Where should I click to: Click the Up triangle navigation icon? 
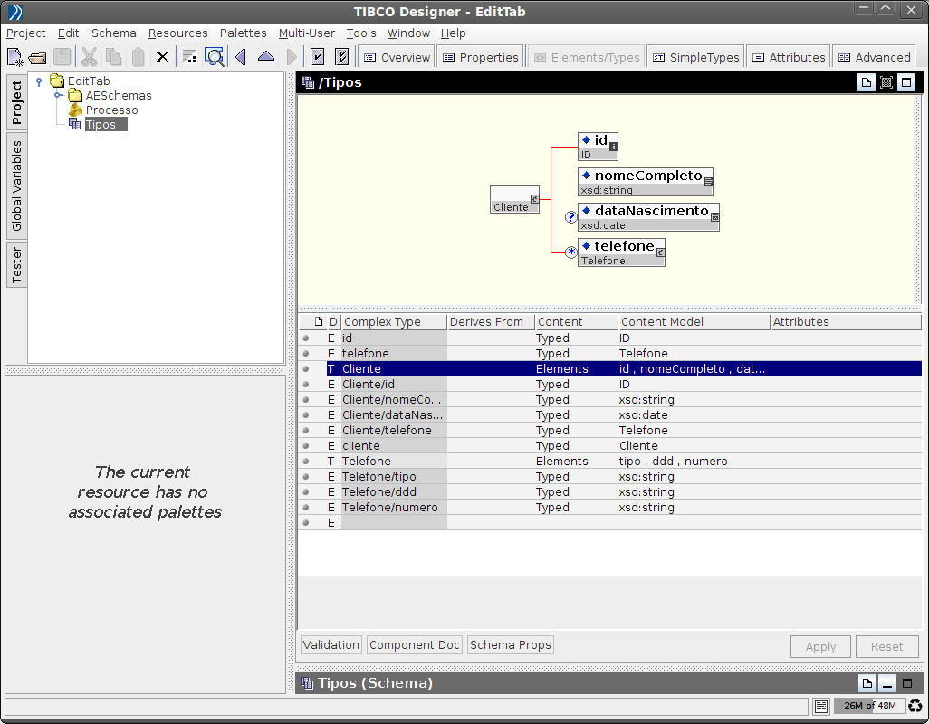[265, 57]
